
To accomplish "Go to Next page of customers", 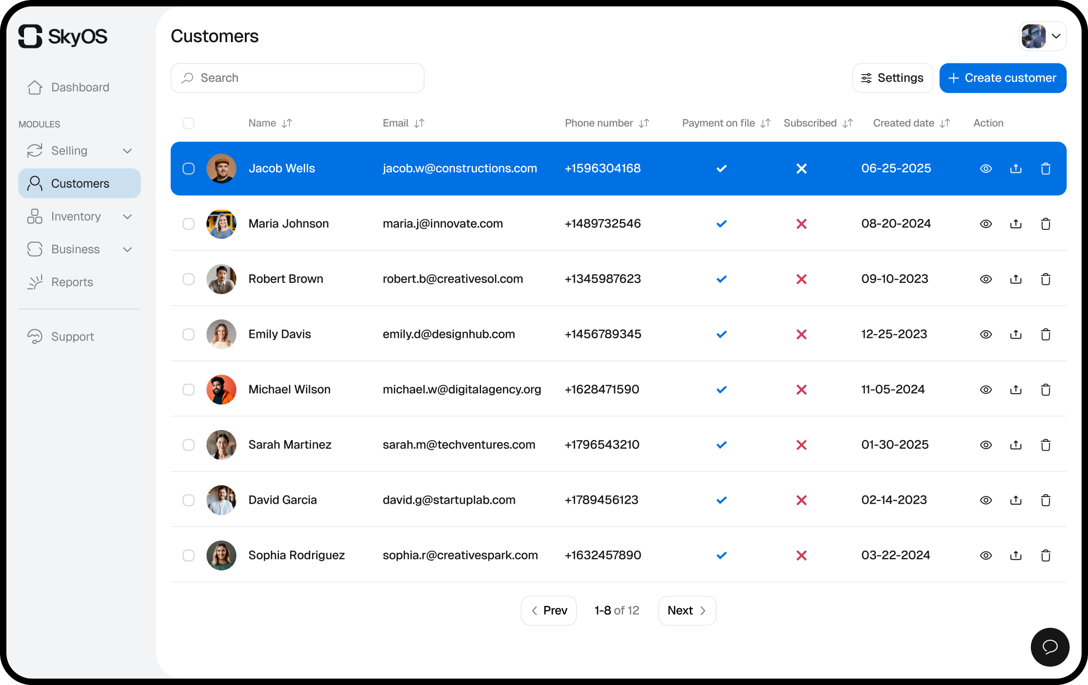I will pyautogui.click(x=687, y=610).
